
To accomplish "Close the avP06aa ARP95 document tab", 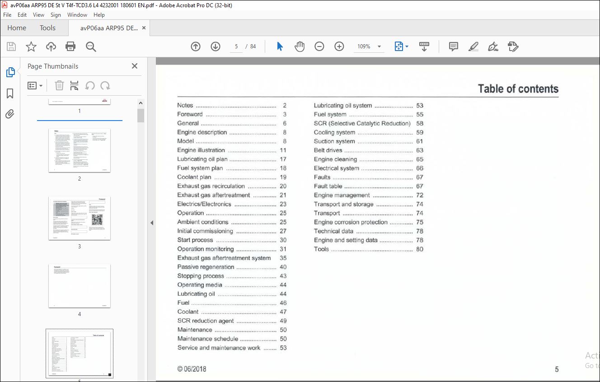I will tap(144, 28).
